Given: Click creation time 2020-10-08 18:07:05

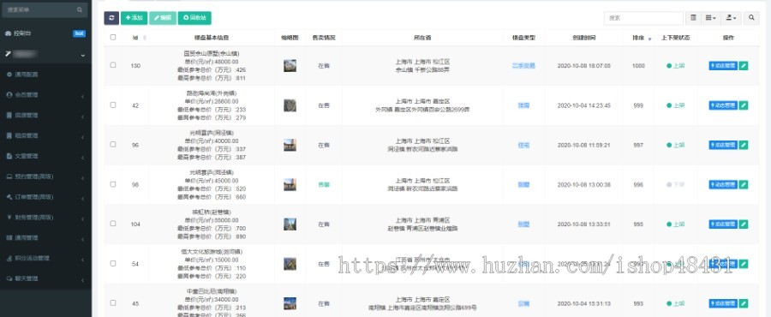Looking at the screenshot, I should tap(583, 66).
